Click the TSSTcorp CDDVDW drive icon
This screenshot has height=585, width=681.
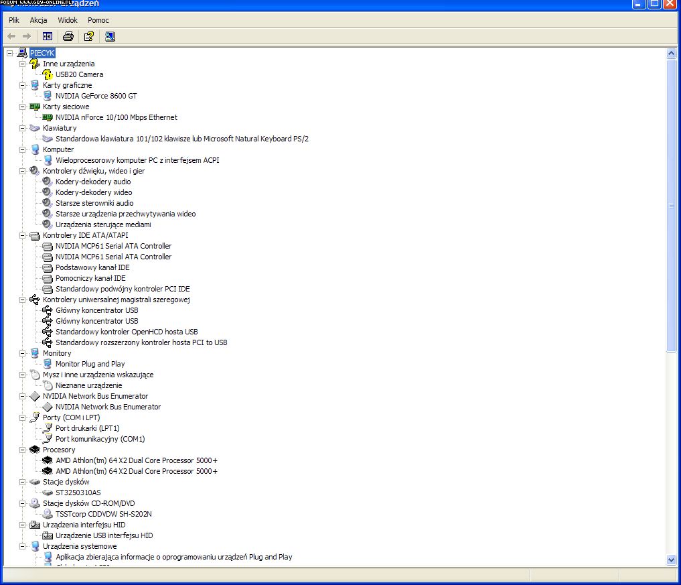[x=48, y=514]
